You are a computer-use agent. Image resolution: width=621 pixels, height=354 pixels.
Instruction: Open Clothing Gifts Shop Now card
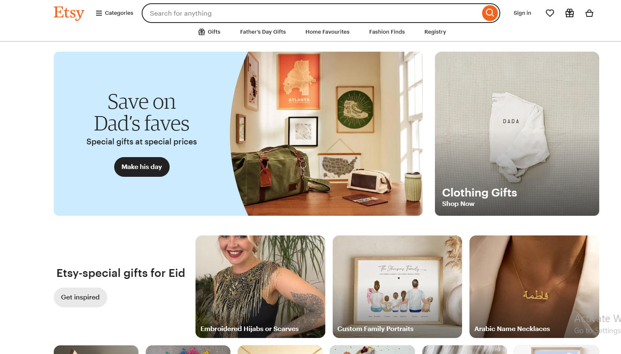517,134
